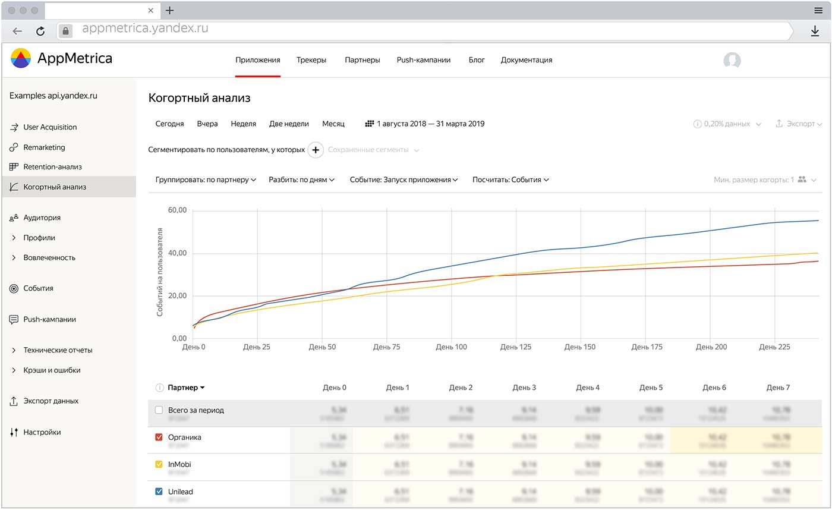
Task: Click the Push-кампании chat bubble icon
Action: tap(14, 320)
